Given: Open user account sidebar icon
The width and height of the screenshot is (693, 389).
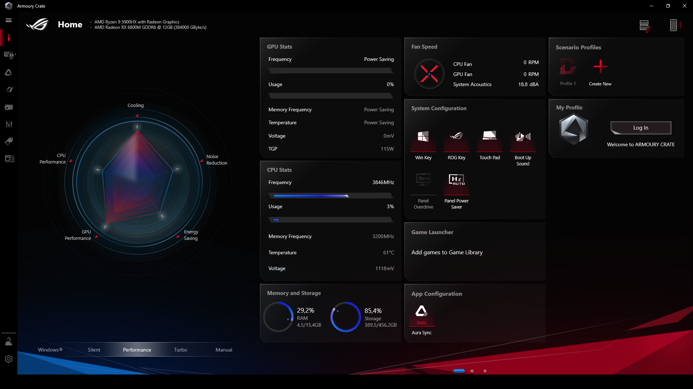Looking at the screenshot, I should tap(9, 341).
